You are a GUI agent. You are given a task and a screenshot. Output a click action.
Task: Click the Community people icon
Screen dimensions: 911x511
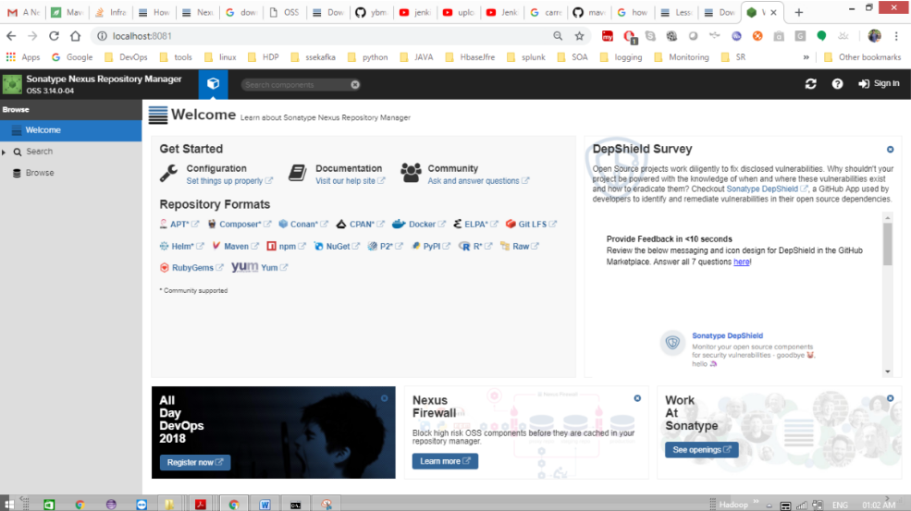click(411, 173)
